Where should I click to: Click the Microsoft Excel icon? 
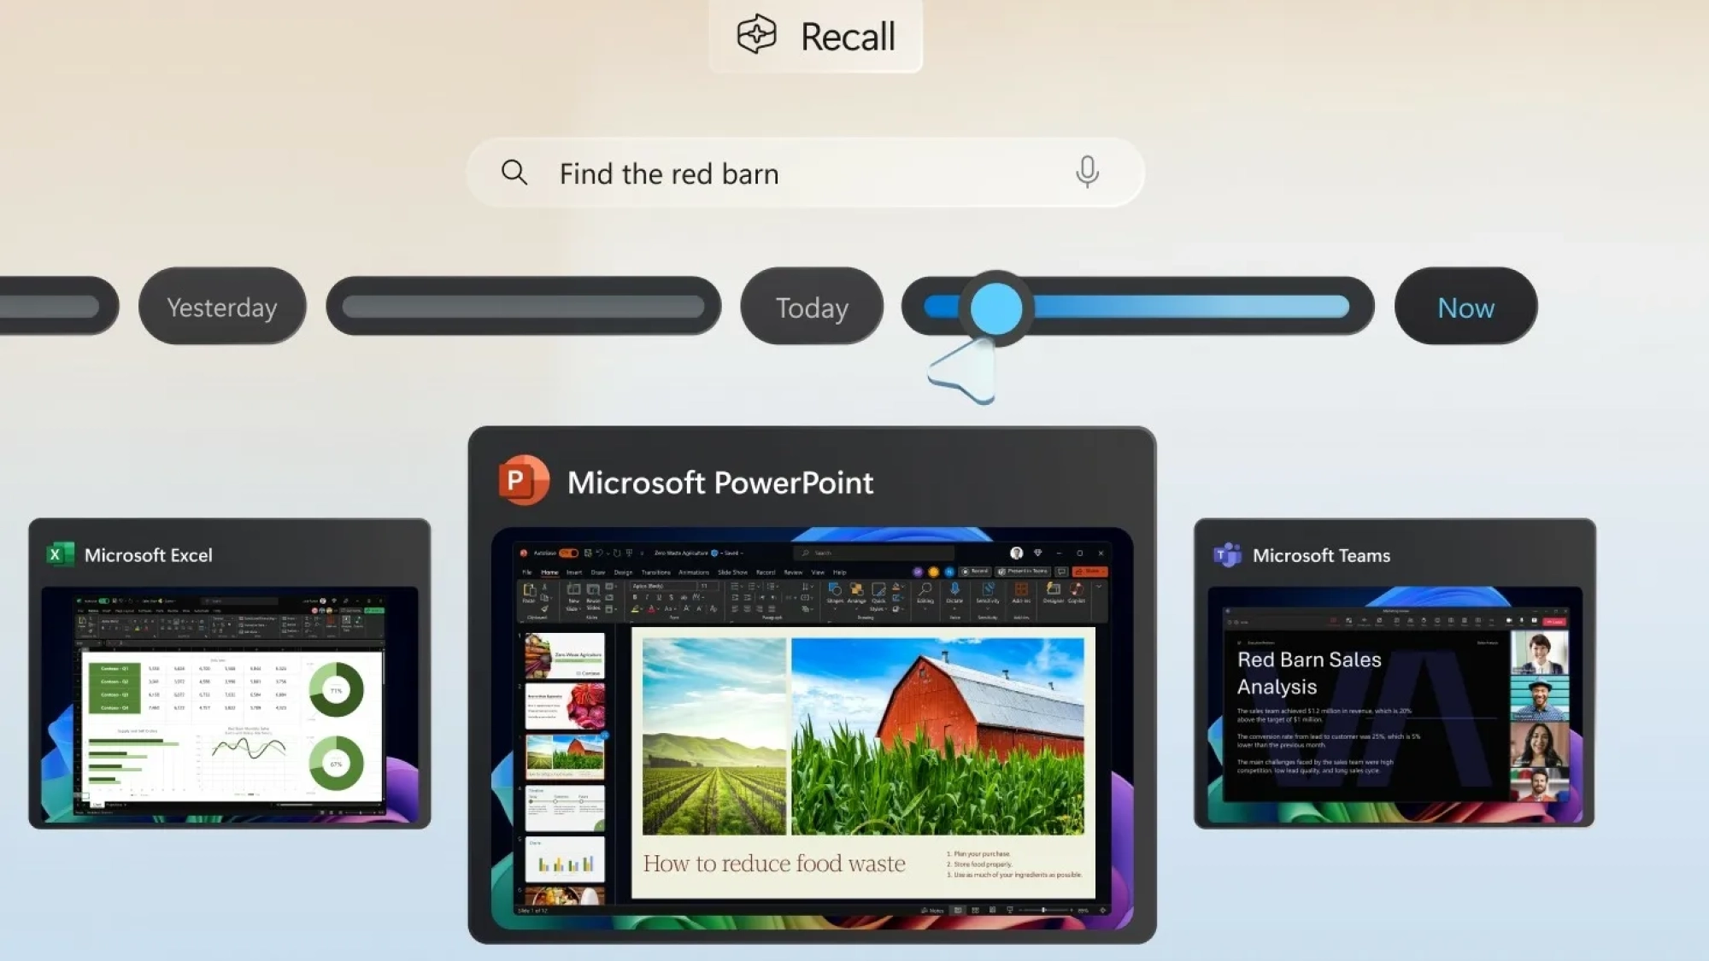click(x=60, y=555)
